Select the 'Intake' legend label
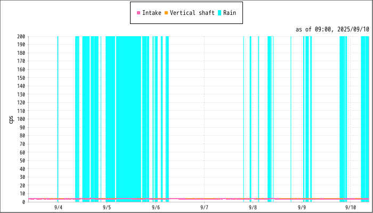 tap(152, 13)
